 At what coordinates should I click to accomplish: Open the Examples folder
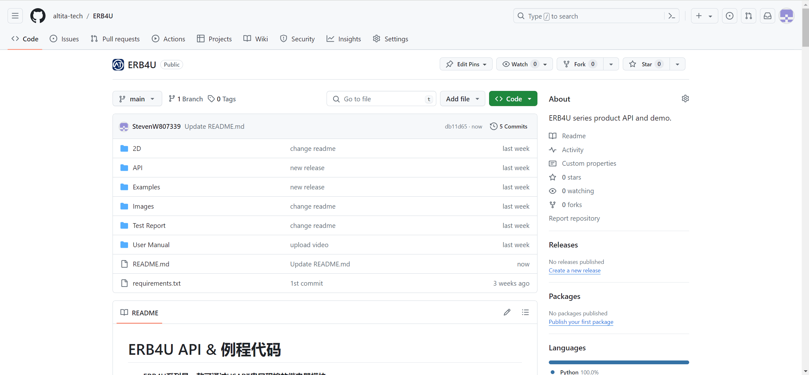pyautogui.click(x=146, y=187)
